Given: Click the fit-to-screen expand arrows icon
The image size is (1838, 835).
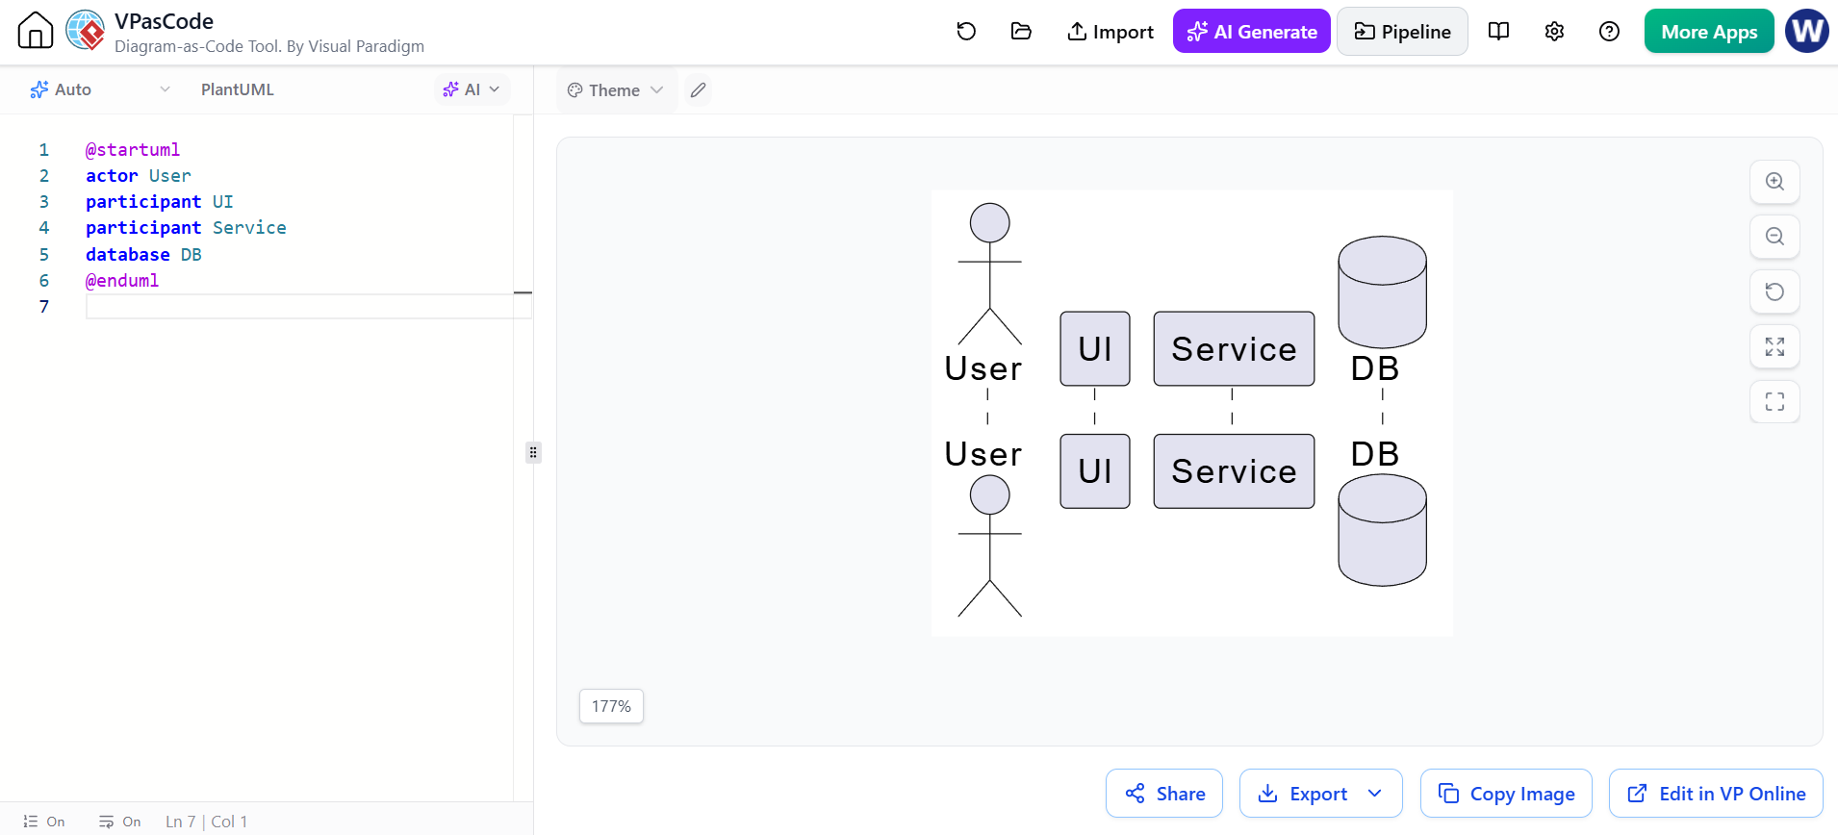Looking at the screenshot, I should click(1774, 346).
